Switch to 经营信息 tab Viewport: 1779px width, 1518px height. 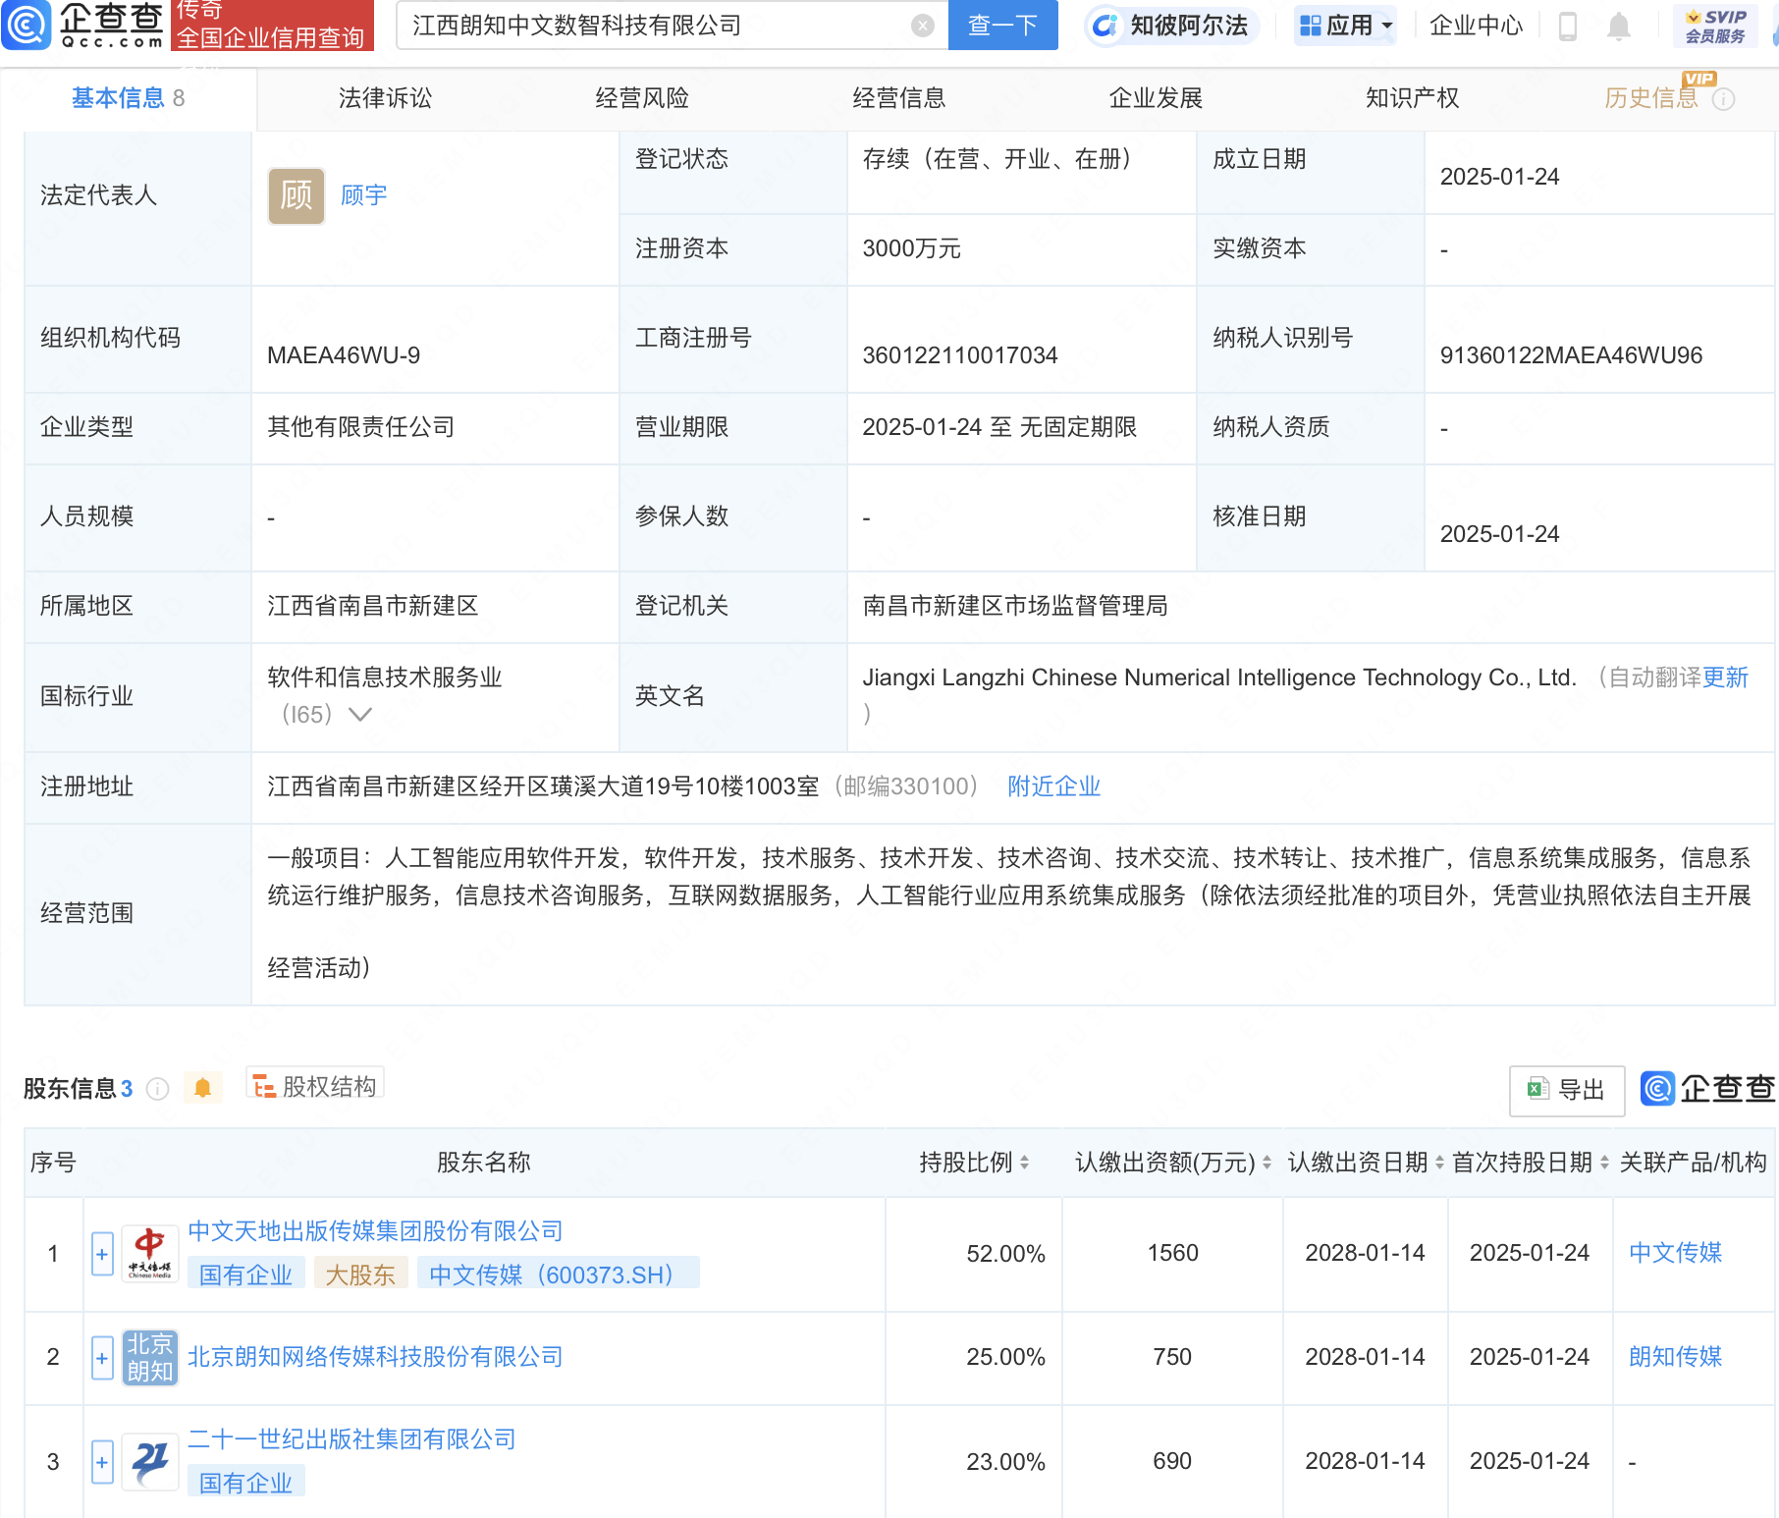coord(899,98)
